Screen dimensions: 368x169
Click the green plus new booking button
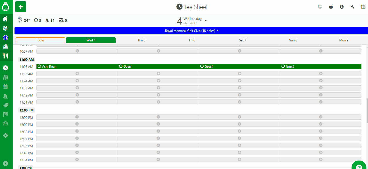click(x=21, y=7)
